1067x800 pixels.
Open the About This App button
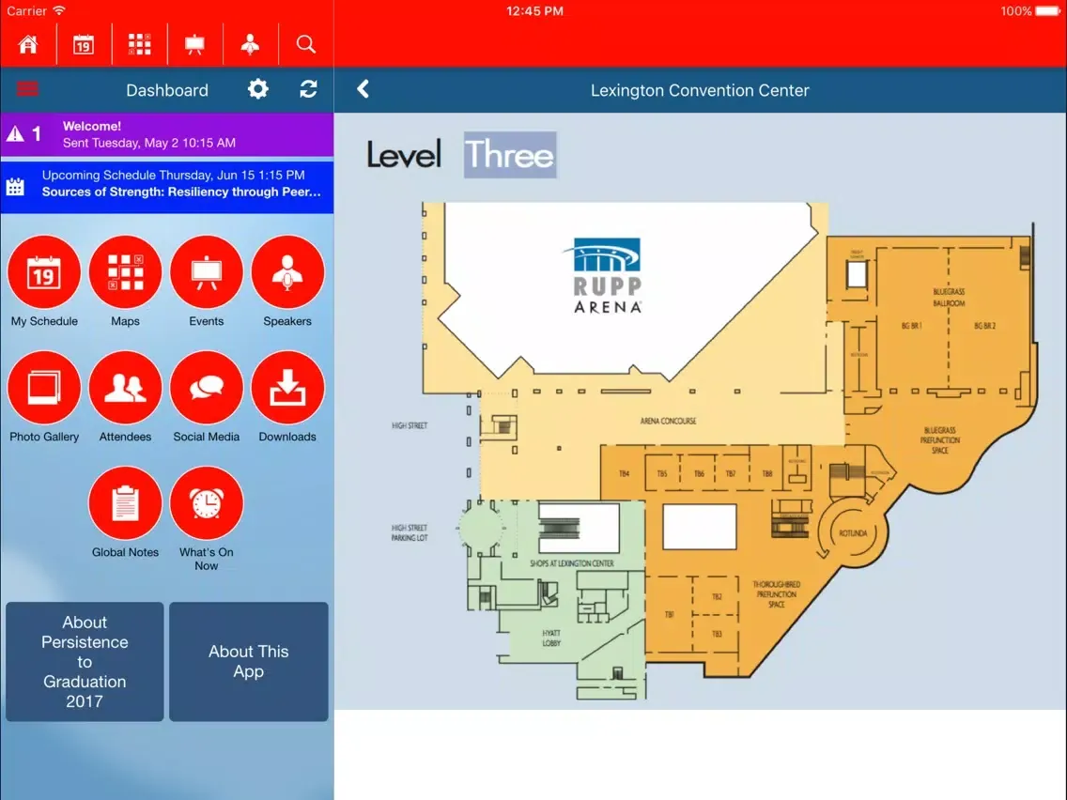pos(248,661)
